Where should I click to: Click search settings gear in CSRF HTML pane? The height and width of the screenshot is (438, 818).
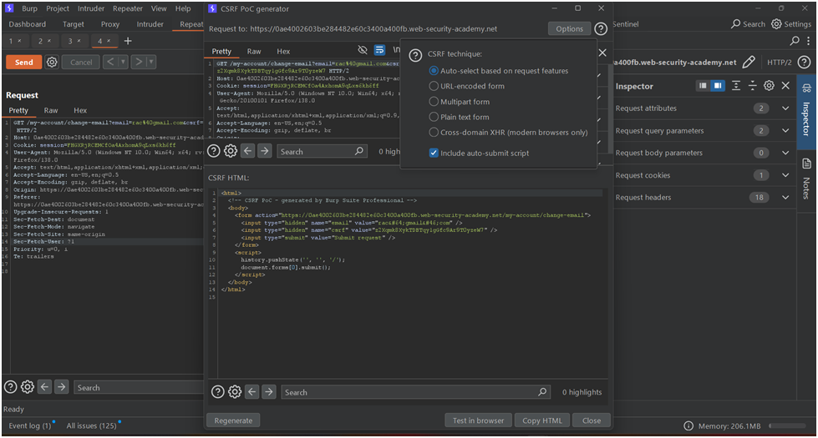click(235, 392)
